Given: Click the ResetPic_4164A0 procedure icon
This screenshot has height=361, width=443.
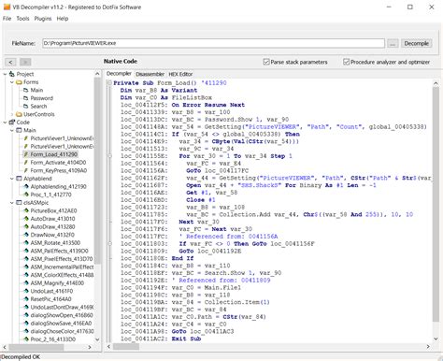Looking at the screenshot, I should coord(26,299).
